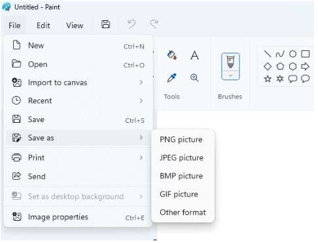The image size is (318, 243).
Task: Choose the Pentagon shape
Action: coord(280,66)
